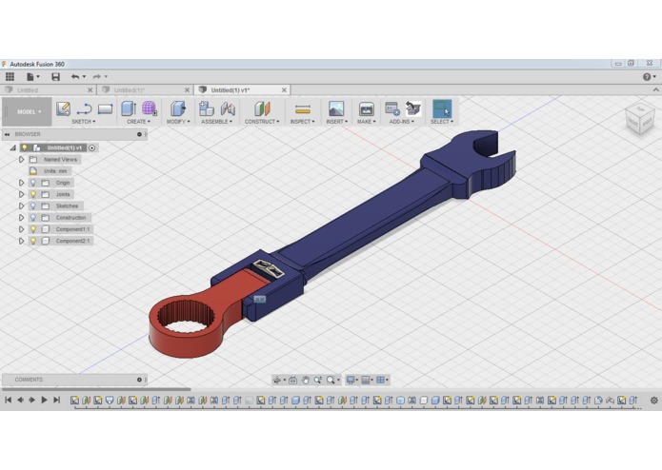Select the Joint assemble tool
This screenshot has height=470, width=662.
(x=228, y=108)
